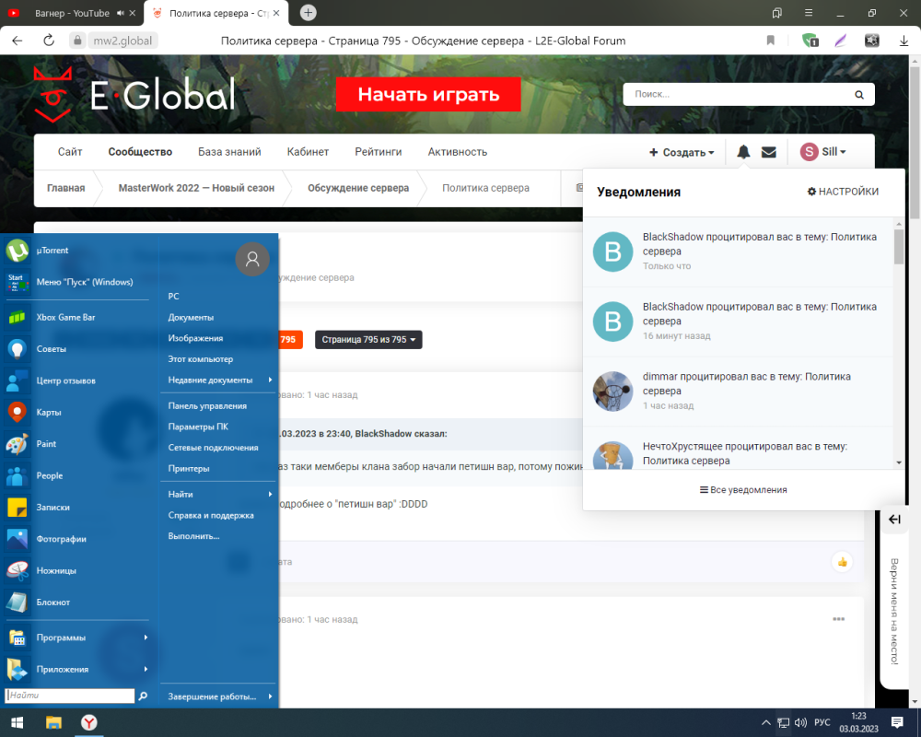This screenshot has height=737, width=921.
Task: Click the Начать играть button
Action: click(x=428, y=94)
